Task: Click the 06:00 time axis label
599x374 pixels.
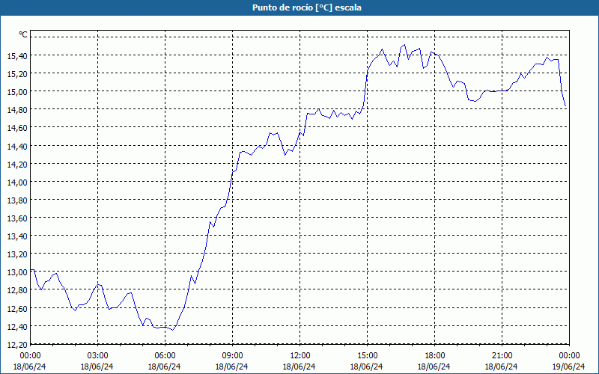Action: [x=165, y=356]
